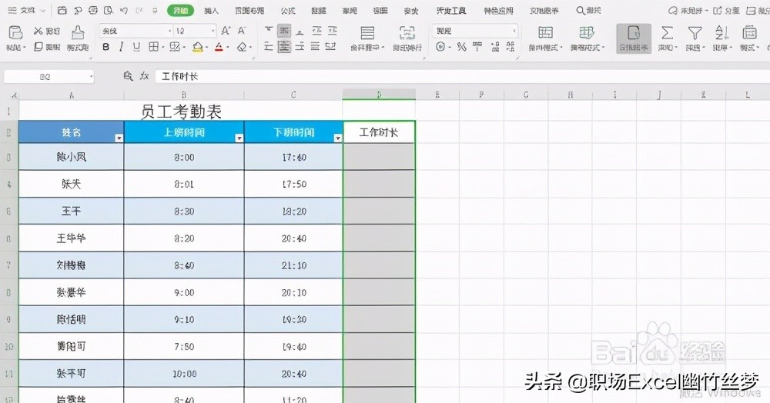Click the Borders grid icon

(154, 47)
